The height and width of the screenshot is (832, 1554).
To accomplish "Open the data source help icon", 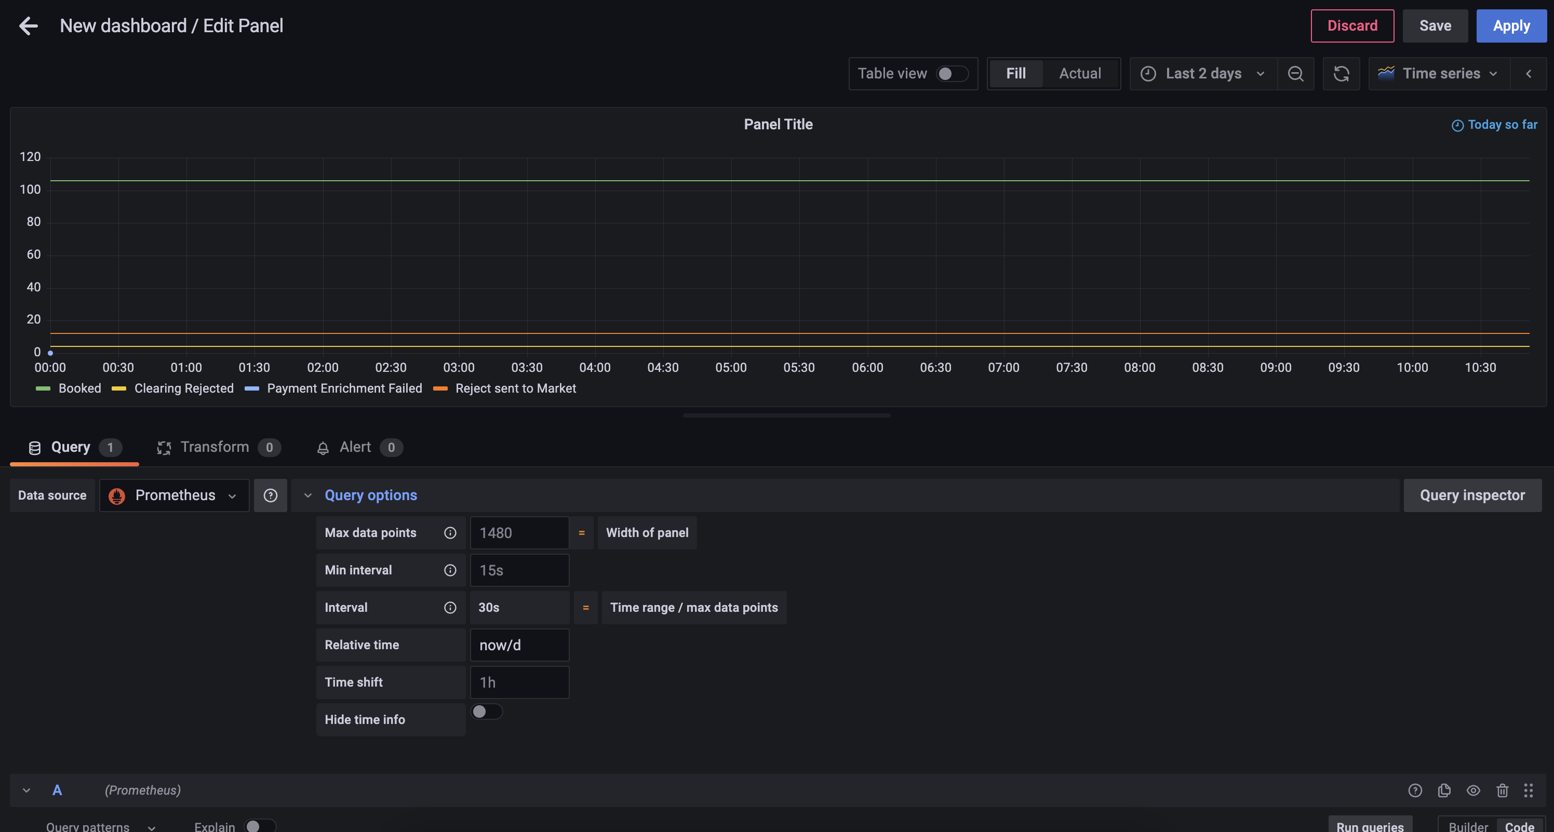I will coord(270,495).
